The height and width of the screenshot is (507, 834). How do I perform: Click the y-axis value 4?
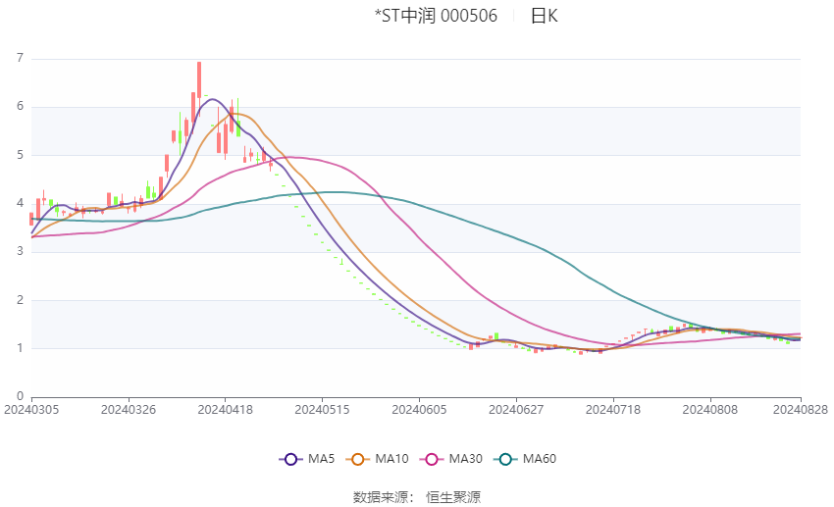point(21,203)
